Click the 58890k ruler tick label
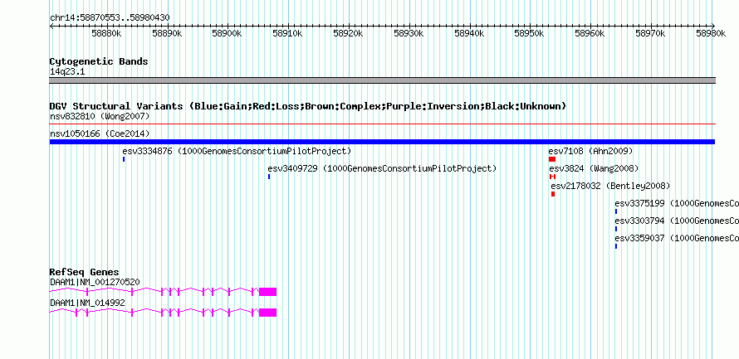 [x=167, y=33]
